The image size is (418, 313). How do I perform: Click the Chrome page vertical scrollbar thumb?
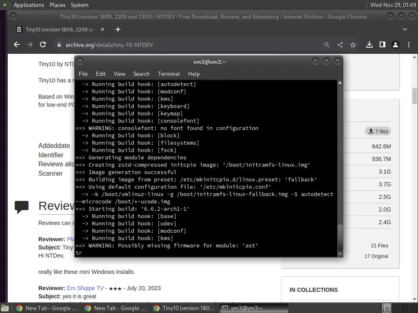point(414,96)
